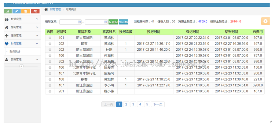This screenshot has height=126, width=275.
Task: Select the radio for the 程小伟 row
Action: (50, 91)
